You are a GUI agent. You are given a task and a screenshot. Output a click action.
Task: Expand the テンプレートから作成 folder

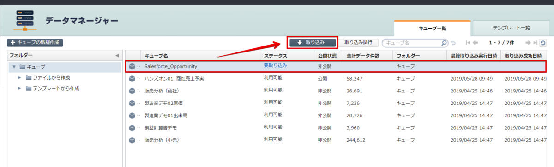[x=19, y=88]
